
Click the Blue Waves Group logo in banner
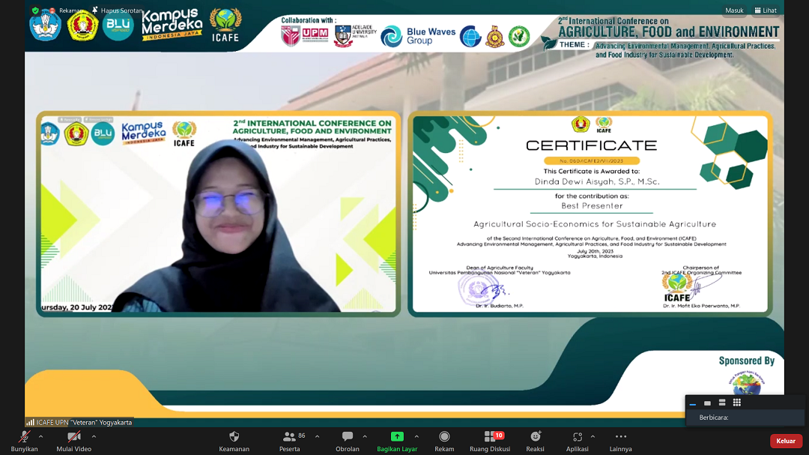pos(418,36)
